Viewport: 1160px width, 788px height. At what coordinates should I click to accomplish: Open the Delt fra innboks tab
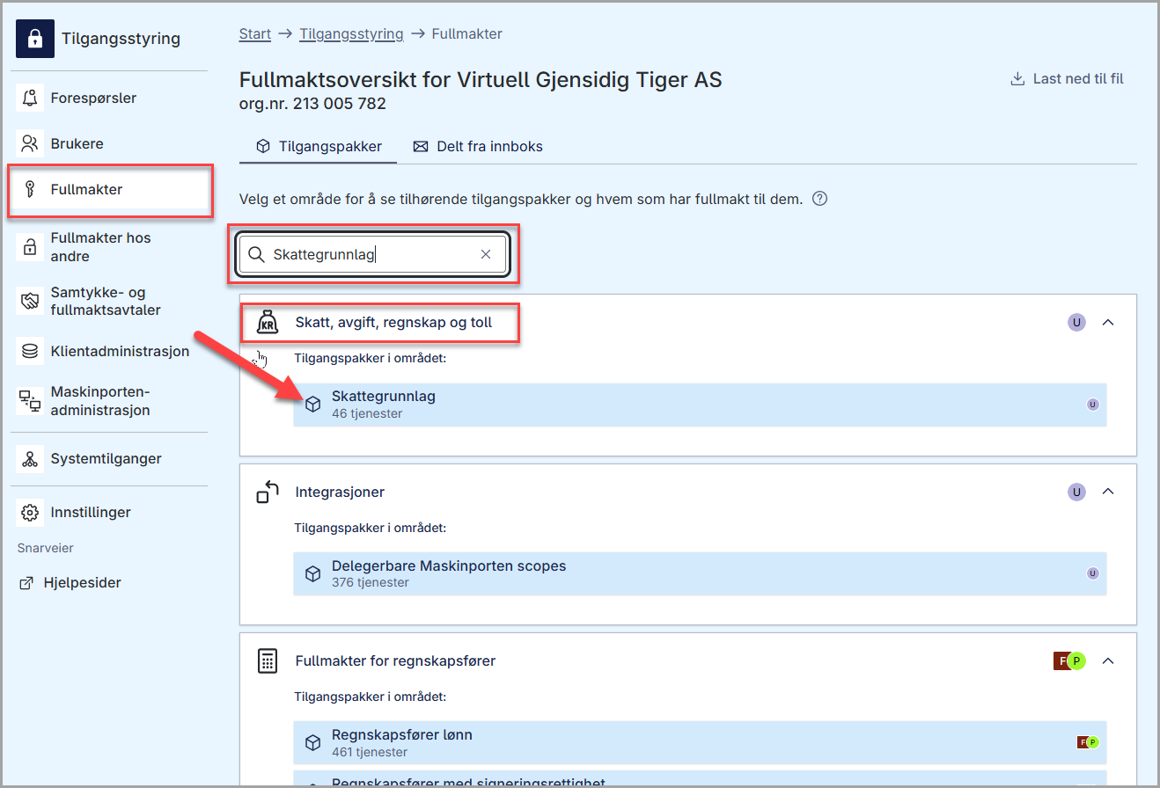[478, 147]
